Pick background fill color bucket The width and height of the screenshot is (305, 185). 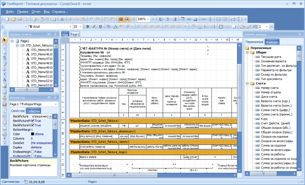pyautogui.click(x=242, y=27)
